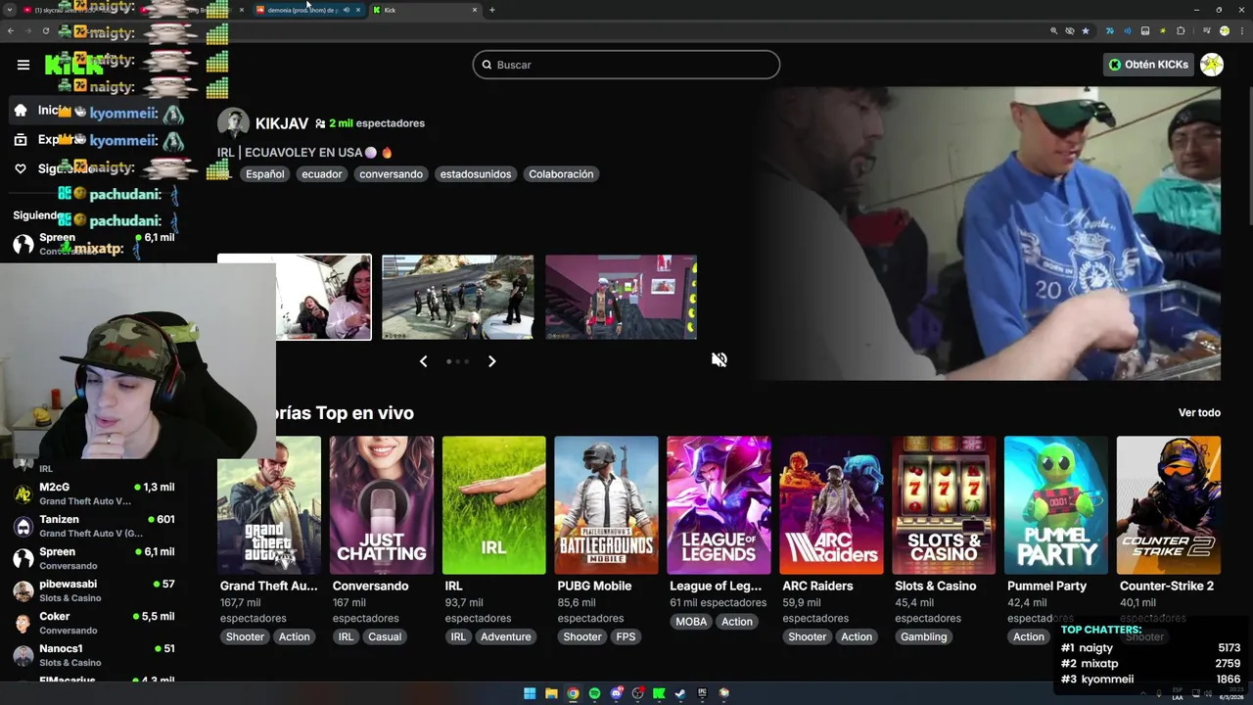The width and height of the screenshot is (1253, 705).
Task: Open browser zoom magnifier icon
Action: tap(1053, 30)
